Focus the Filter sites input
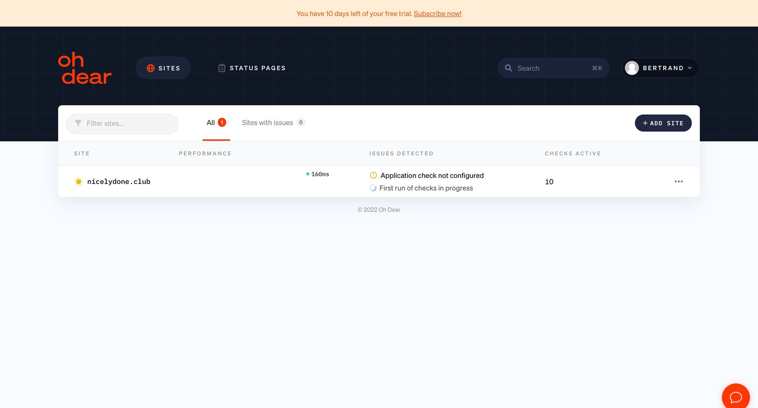Image resolution: width=758 pixels, height=408 pixels. point(122,124)
